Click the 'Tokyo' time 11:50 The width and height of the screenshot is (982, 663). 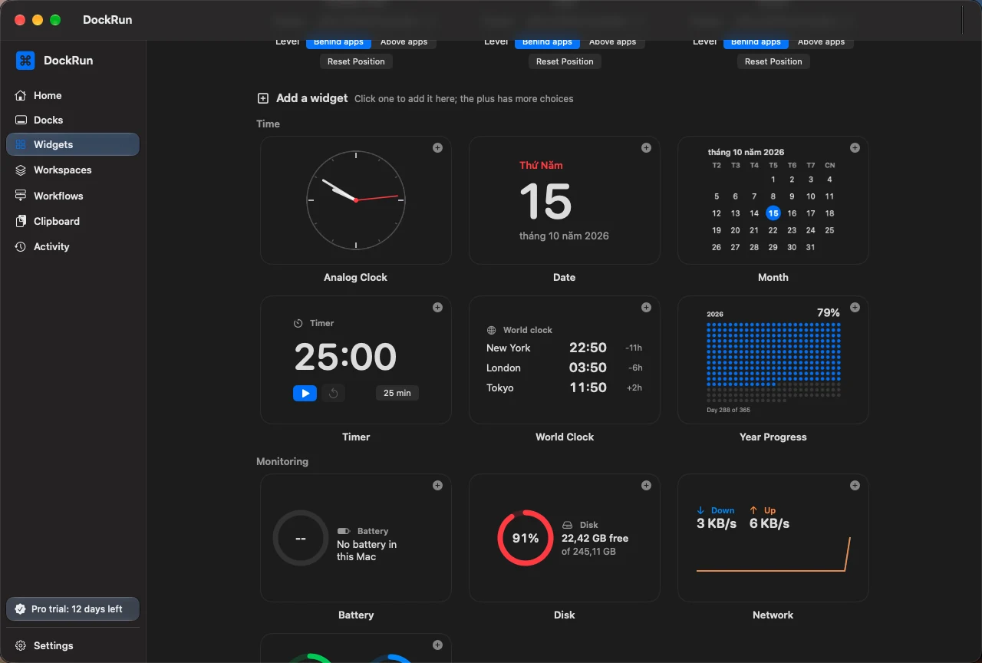point(588,388)
